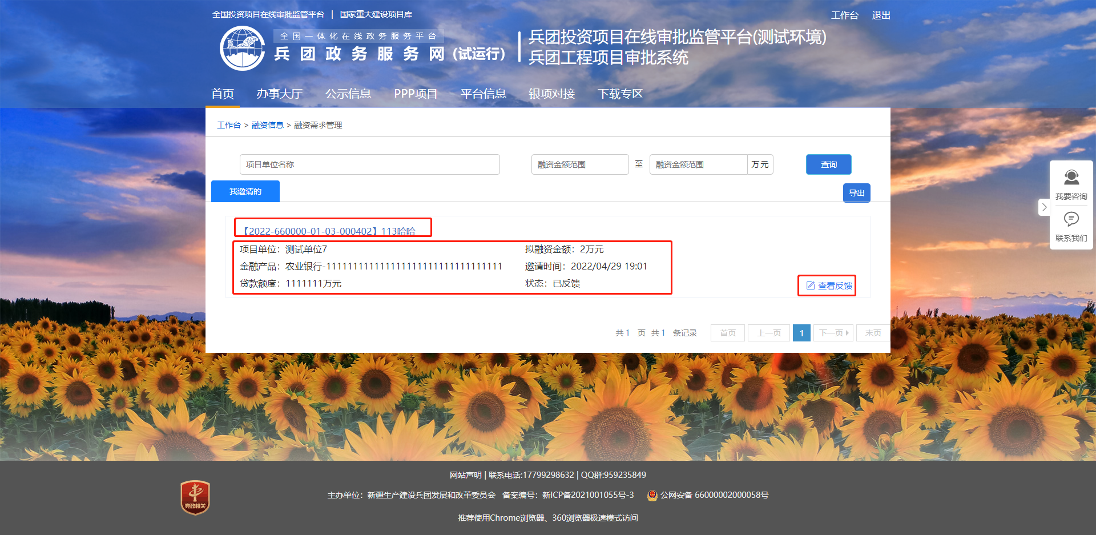Go to page 1 in pagination
This screenshot has height=535, width=1096.
[x=801, y=333]
